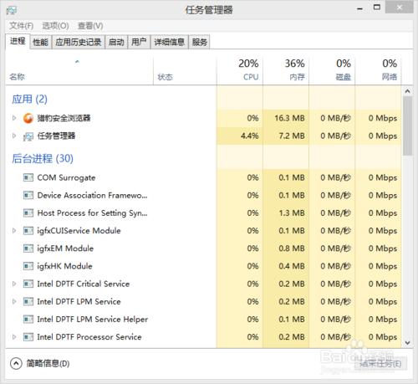The image size is (418, 384).
Task: Collapse to 简略信息 view with arrow toggle
Action: point(16,363)
